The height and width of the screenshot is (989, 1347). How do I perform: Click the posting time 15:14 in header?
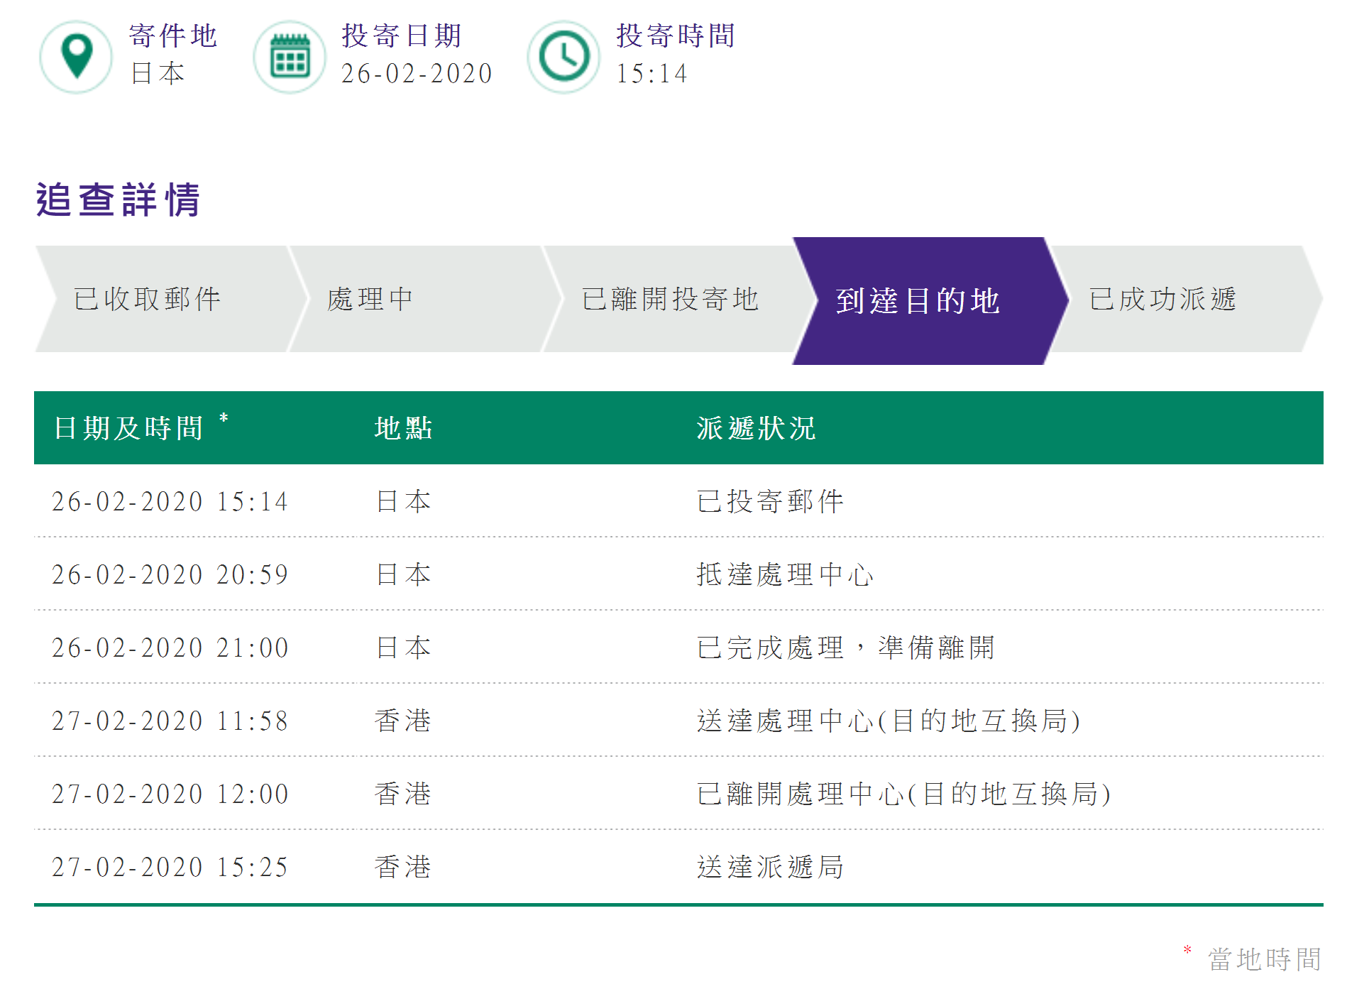coord(651,73)
